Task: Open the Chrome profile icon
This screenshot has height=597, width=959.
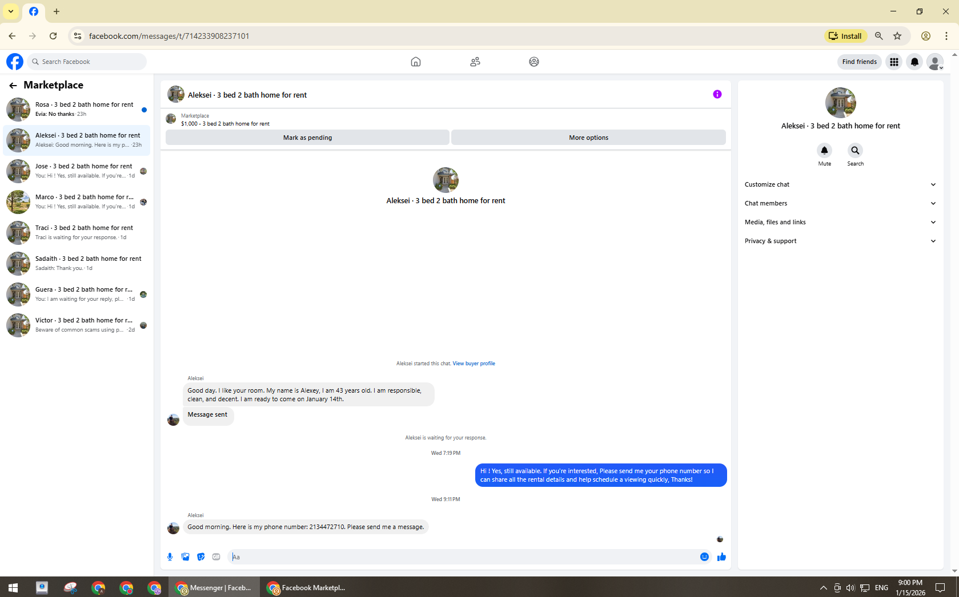Action: point(926,36)
